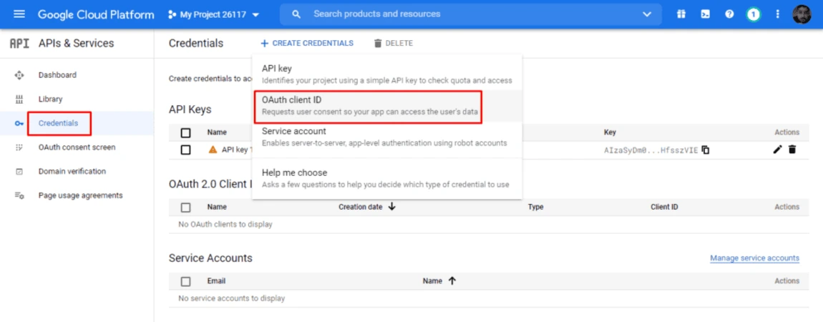Image resolution: width=823 pixels, height=322 pixels.
Task: Click the Key column header in API Keys
Action: [x=610, y=132]
